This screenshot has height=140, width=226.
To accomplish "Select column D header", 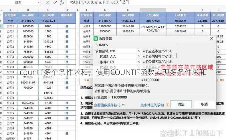I will pyautogui.click(x=67, y=10).
